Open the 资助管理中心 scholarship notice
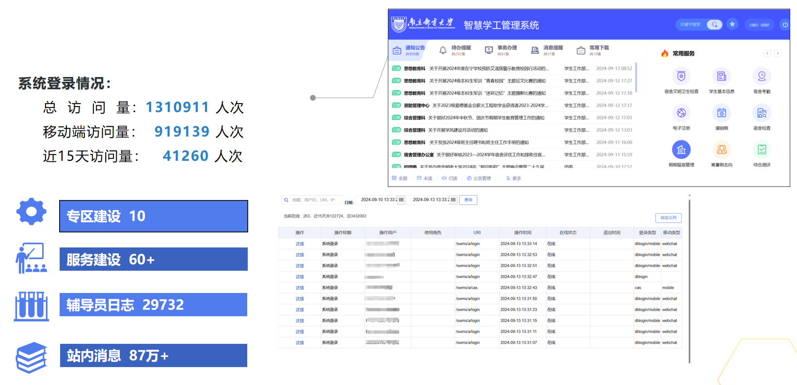The image size is (797, 385). (x=512, y=106)
